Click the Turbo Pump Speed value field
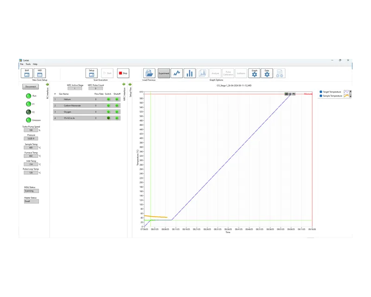 pos(31,130)
